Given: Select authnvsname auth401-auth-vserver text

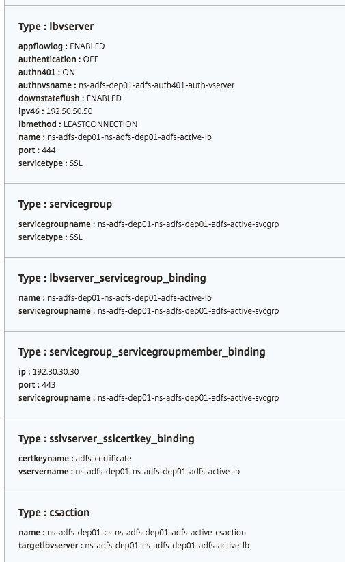Looking at the screenshot, I should coord(156,85).
